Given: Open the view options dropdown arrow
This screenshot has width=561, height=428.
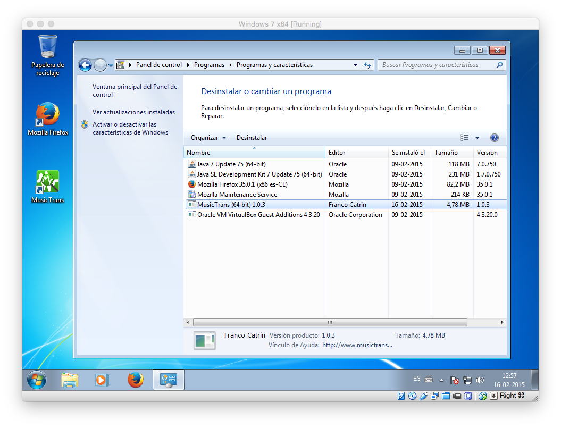Looking at the screenshot, I should pos(477,138).
